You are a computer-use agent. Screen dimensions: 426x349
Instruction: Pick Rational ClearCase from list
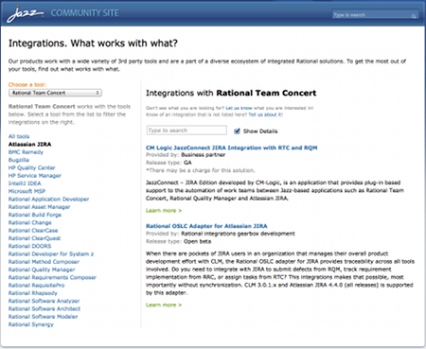click(33, 230)
